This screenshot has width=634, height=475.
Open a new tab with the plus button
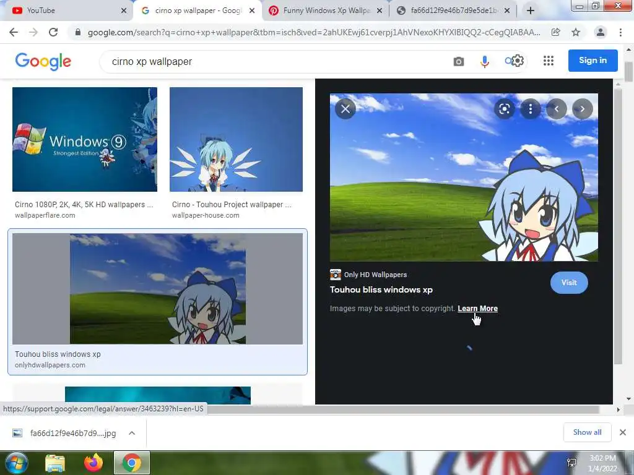coord(531,11)
